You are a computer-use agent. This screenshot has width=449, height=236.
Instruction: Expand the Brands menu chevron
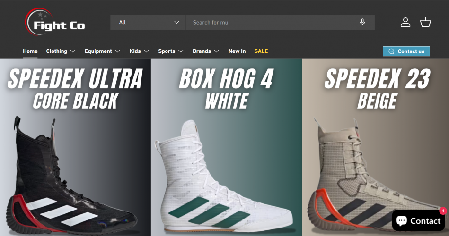click(217, 51)
